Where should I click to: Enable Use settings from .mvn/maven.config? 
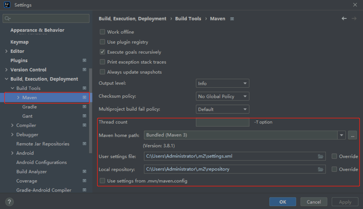[x=102, y=181]
